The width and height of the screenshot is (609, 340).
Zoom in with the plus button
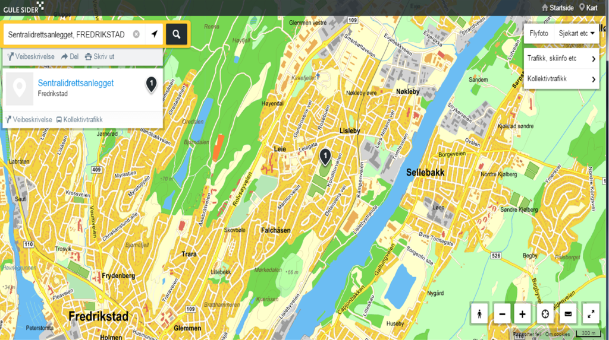[522, 314]
